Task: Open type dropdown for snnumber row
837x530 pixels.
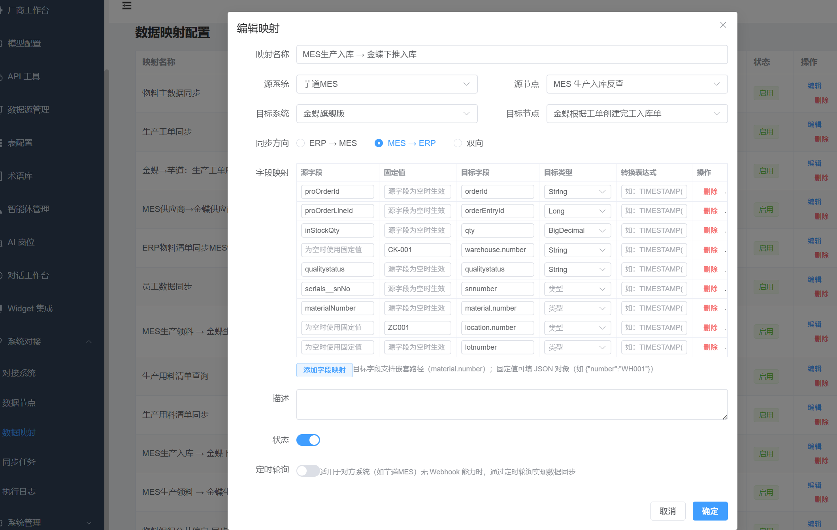Action: [577, 289]
